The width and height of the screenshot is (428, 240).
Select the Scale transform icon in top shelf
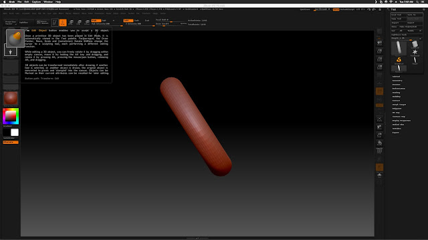tap(79, 23)
